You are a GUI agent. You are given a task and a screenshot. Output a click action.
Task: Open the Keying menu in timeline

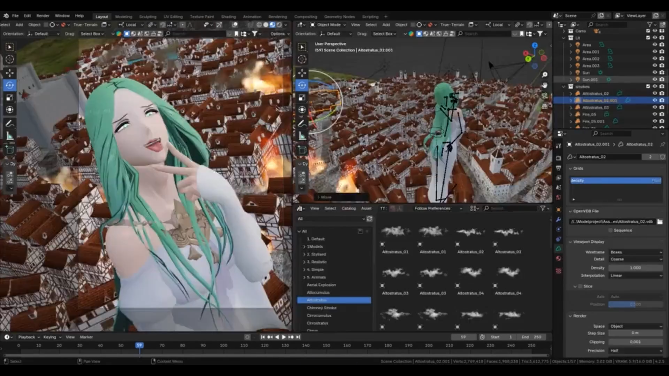[x=52, y=337]
